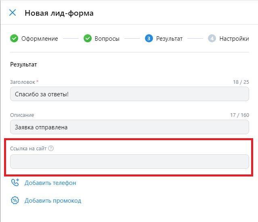Select the Результат step label
258x222 pixels.
[x=169, y=39]
